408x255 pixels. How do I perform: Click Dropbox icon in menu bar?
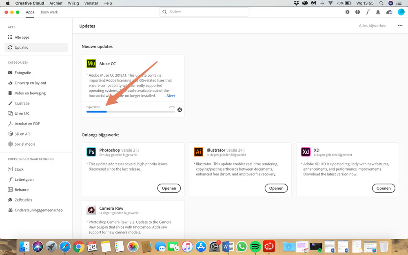tap(296, 3)
